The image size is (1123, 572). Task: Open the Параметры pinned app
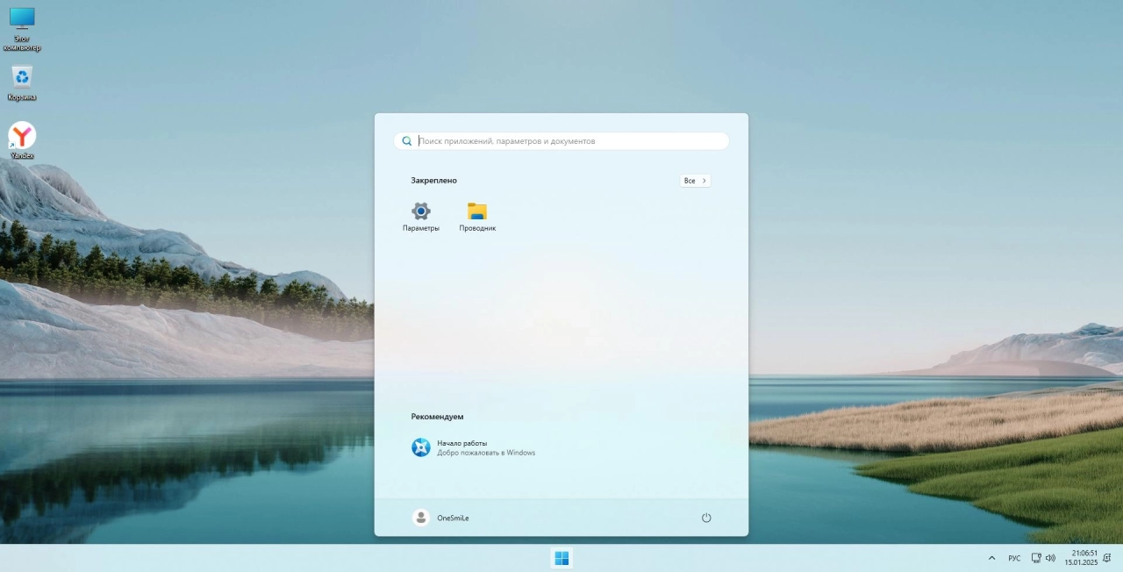[421, 217]
